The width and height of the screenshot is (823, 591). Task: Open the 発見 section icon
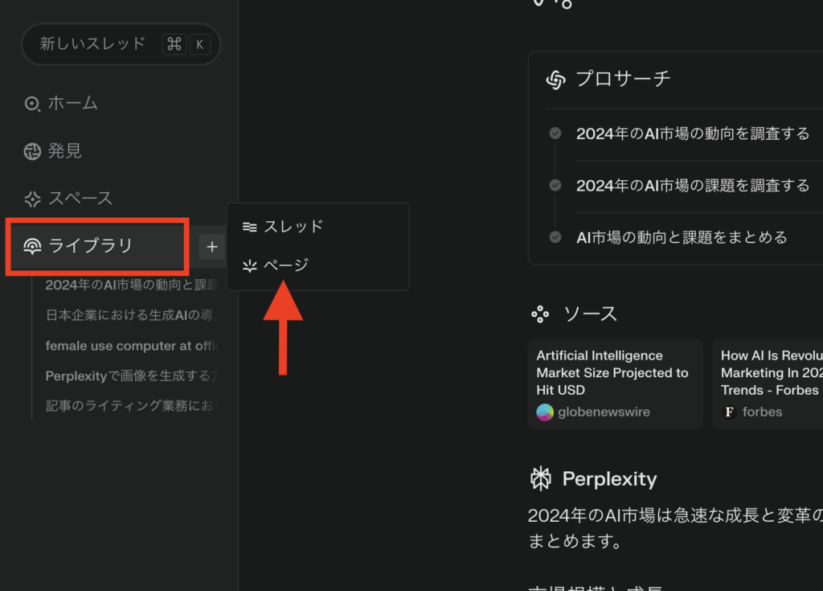[32, 151]
